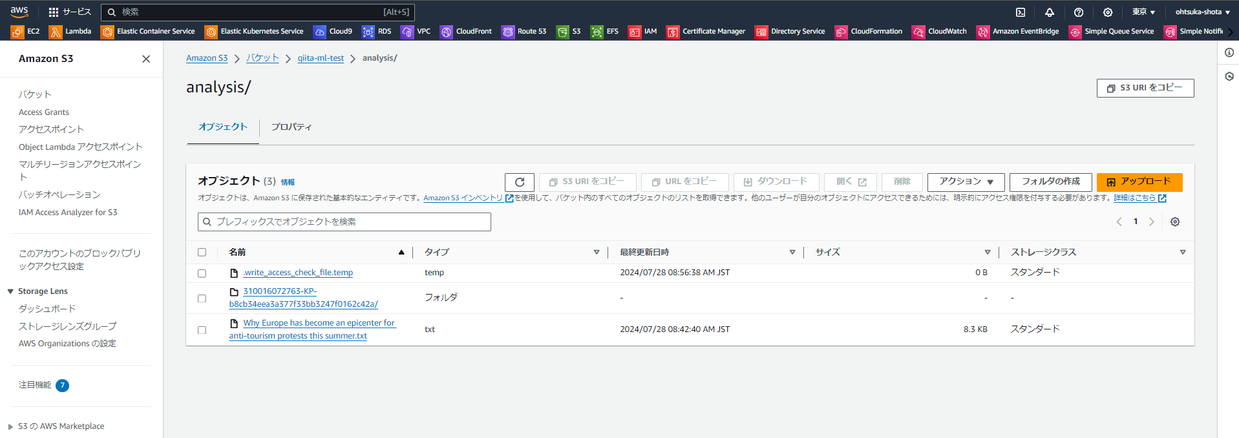The image size is (1239, 438).
Task: Open CloudShell terminal icon in top bar
Action: (x=1021, y=12)
